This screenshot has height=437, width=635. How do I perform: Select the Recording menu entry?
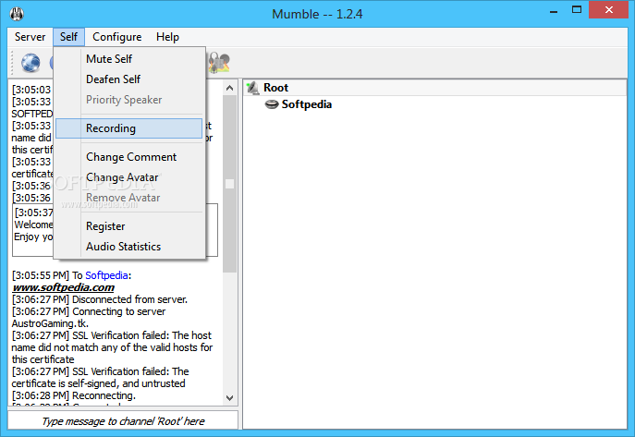click(x=128, y=128)
